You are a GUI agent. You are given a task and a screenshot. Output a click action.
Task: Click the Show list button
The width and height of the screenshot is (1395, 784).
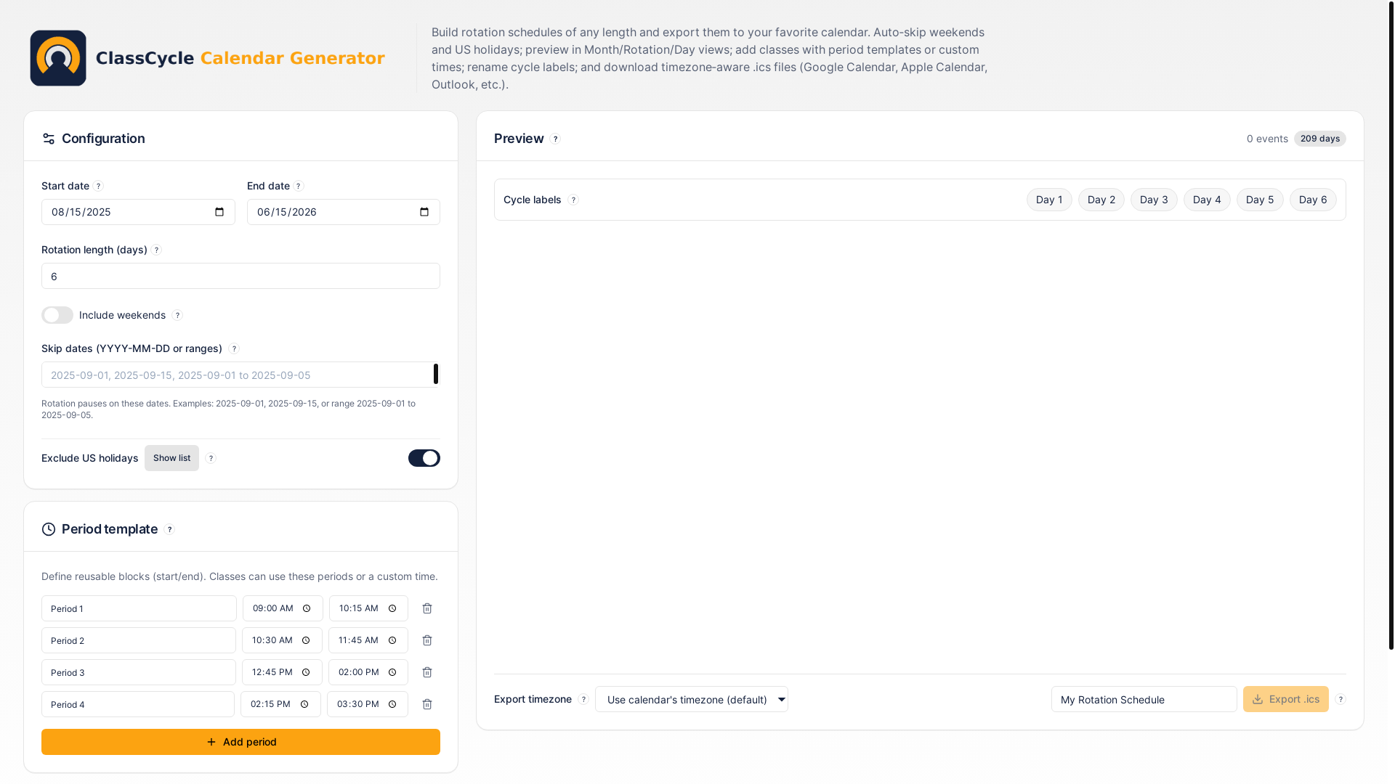point(171,458)
